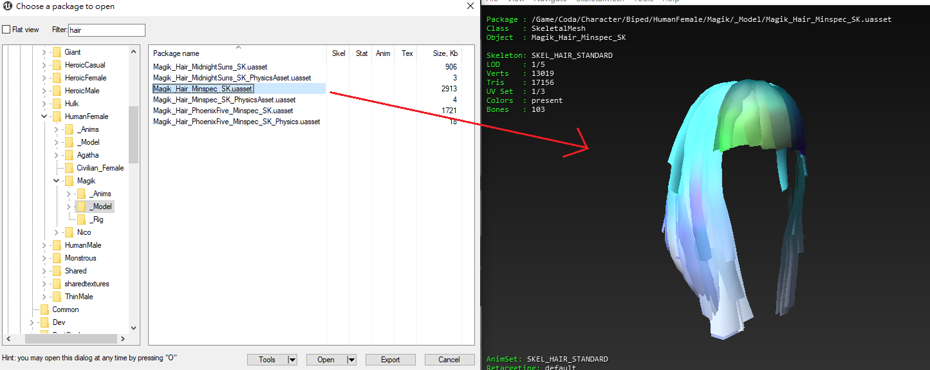Select Magik_Hair_PhoenixFive_Minspec_SK_Physics.uasset package
Screen dimensions: 930x370
[236, 122]
